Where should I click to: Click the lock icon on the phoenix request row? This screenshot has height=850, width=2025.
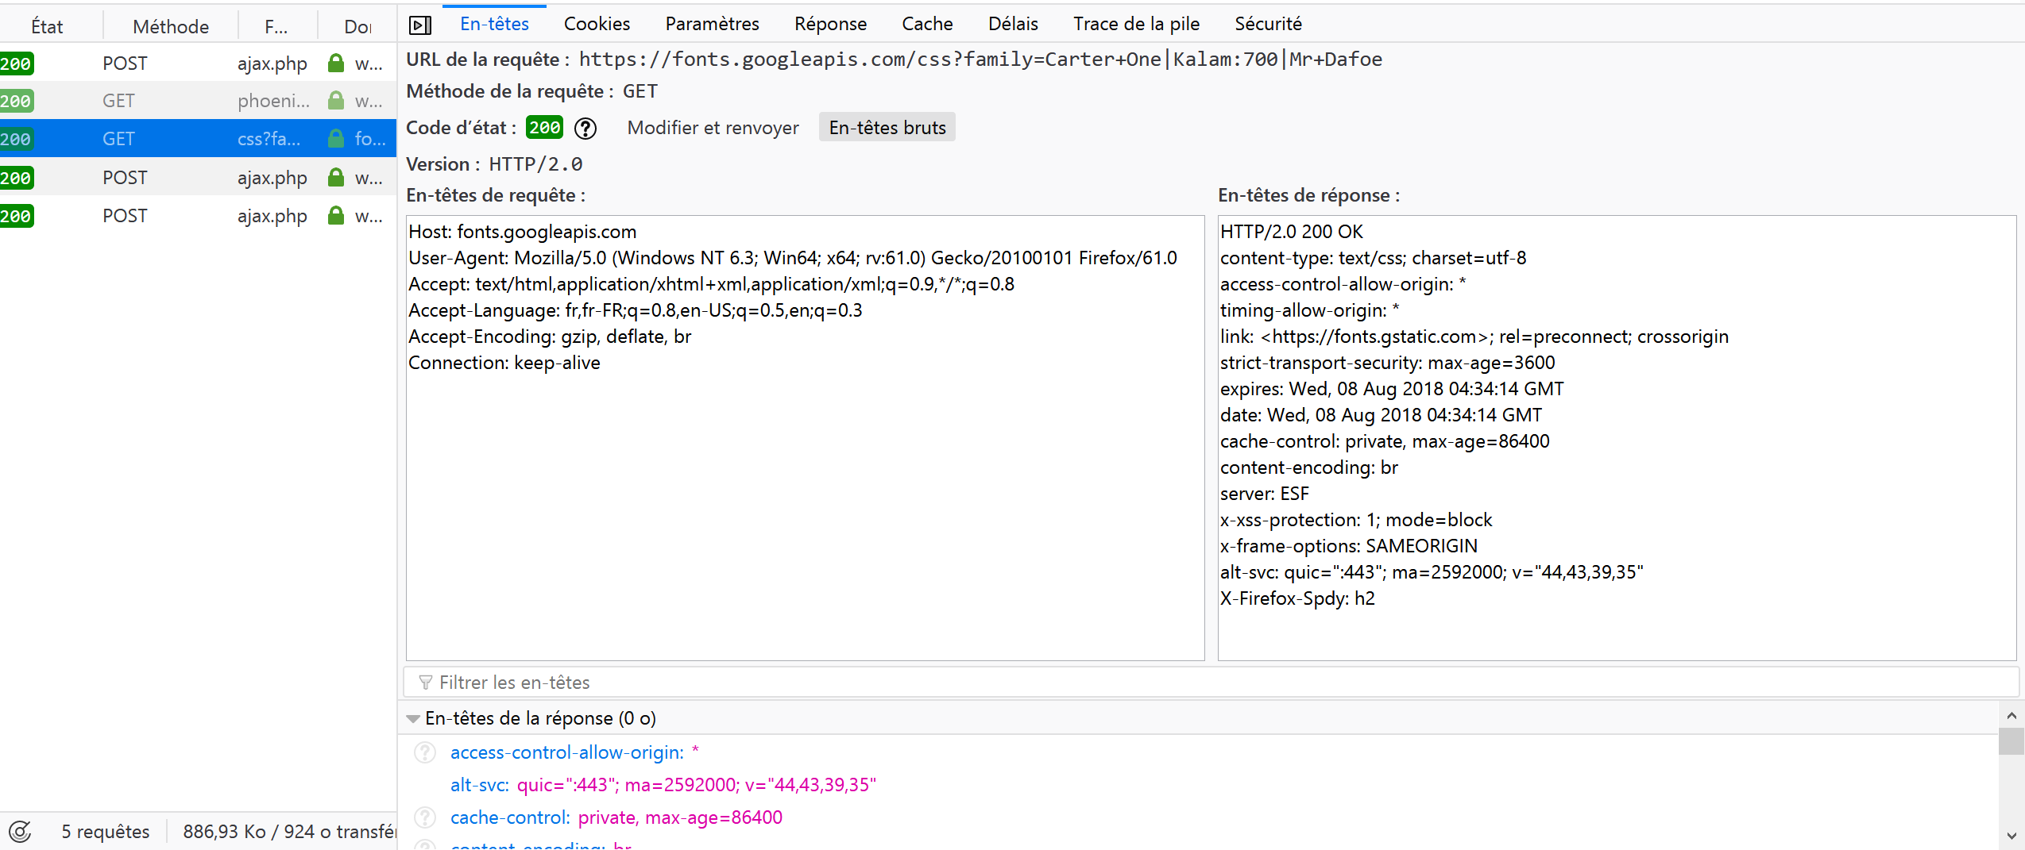pyautogui.click(x=336, y=101)
